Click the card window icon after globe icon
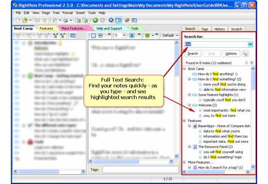The height and width of the screenshot is (184, 268). point(134,20)
